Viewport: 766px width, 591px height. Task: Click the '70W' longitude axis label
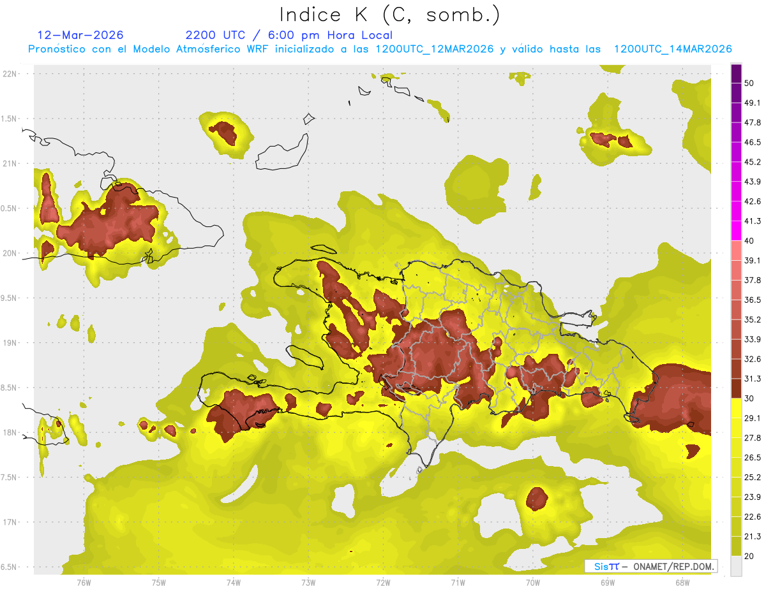(533, 582)
